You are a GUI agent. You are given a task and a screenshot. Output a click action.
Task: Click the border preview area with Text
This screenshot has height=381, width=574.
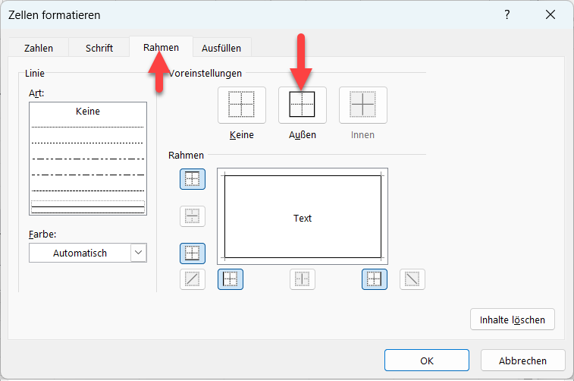pos(303,216)
